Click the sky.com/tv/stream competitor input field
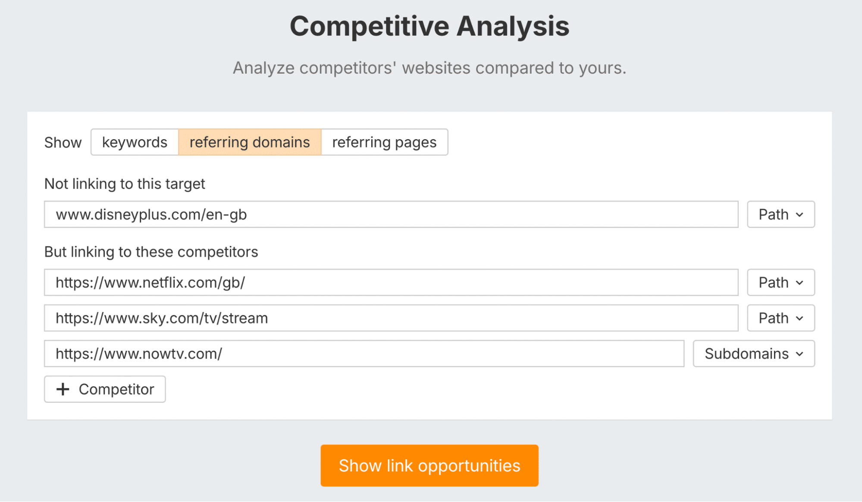The image size is (862, 502). [388, 318]
